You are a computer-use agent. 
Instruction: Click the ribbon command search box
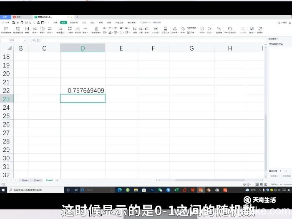point(151,23)
